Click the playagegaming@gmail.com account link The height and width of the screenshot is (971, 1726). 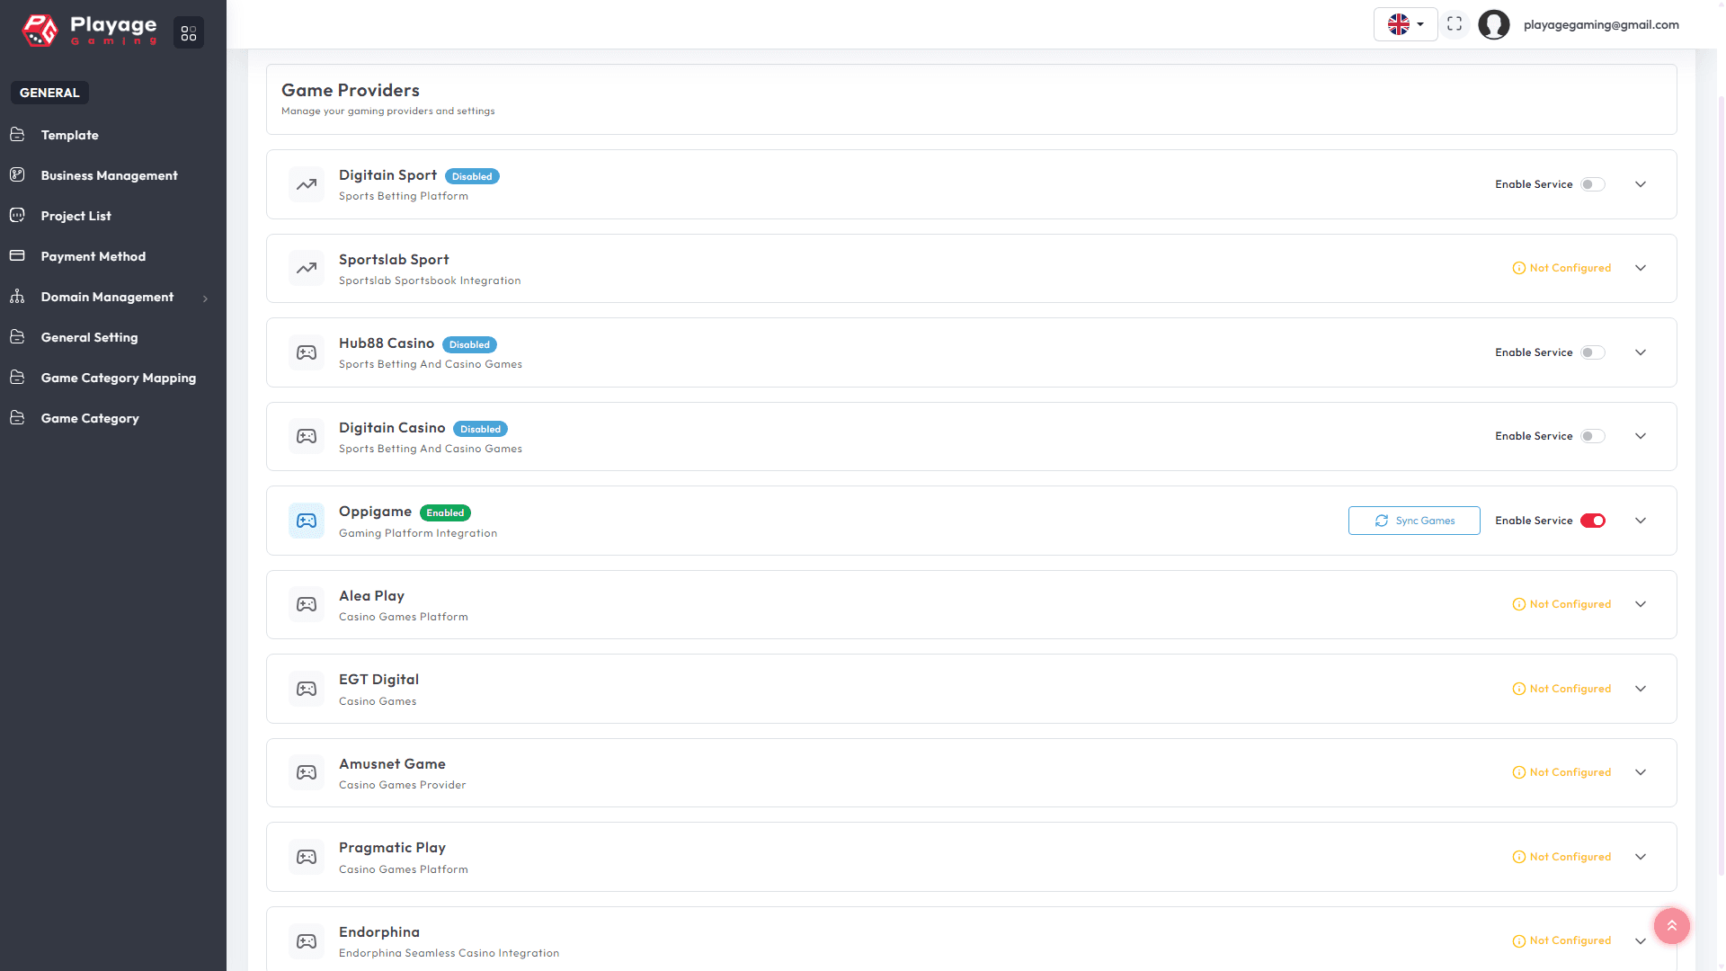tap(1601, 25)
